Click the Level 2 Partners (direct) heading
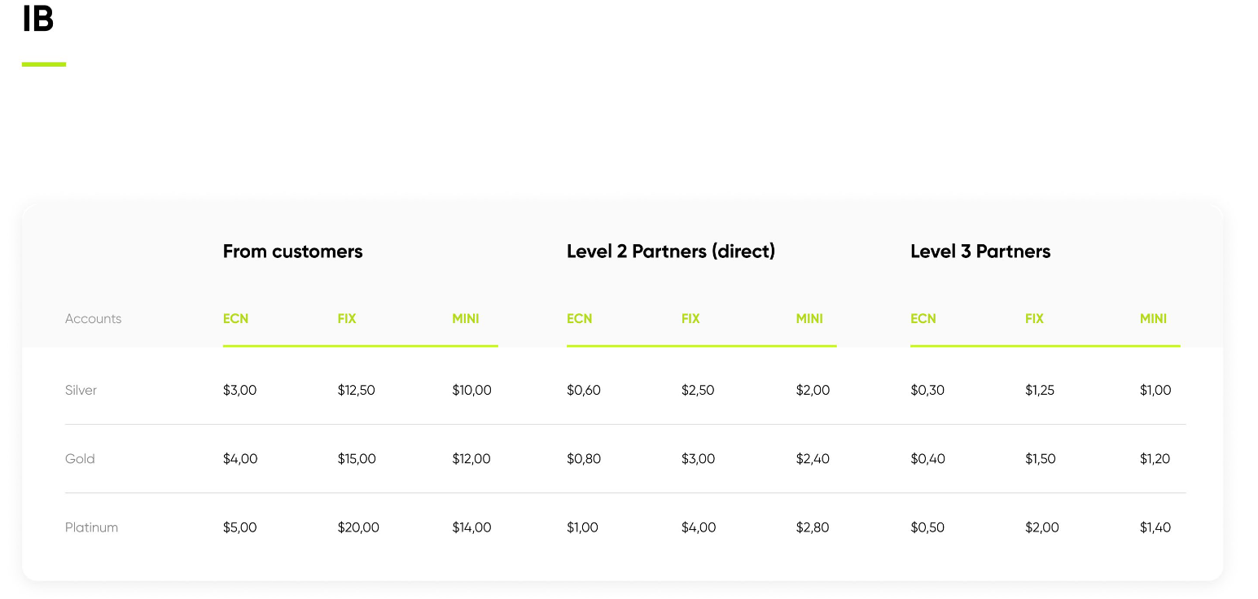The height and width of the screenshot is (599, 1258). pyautogui.click(x=671, y=251)
